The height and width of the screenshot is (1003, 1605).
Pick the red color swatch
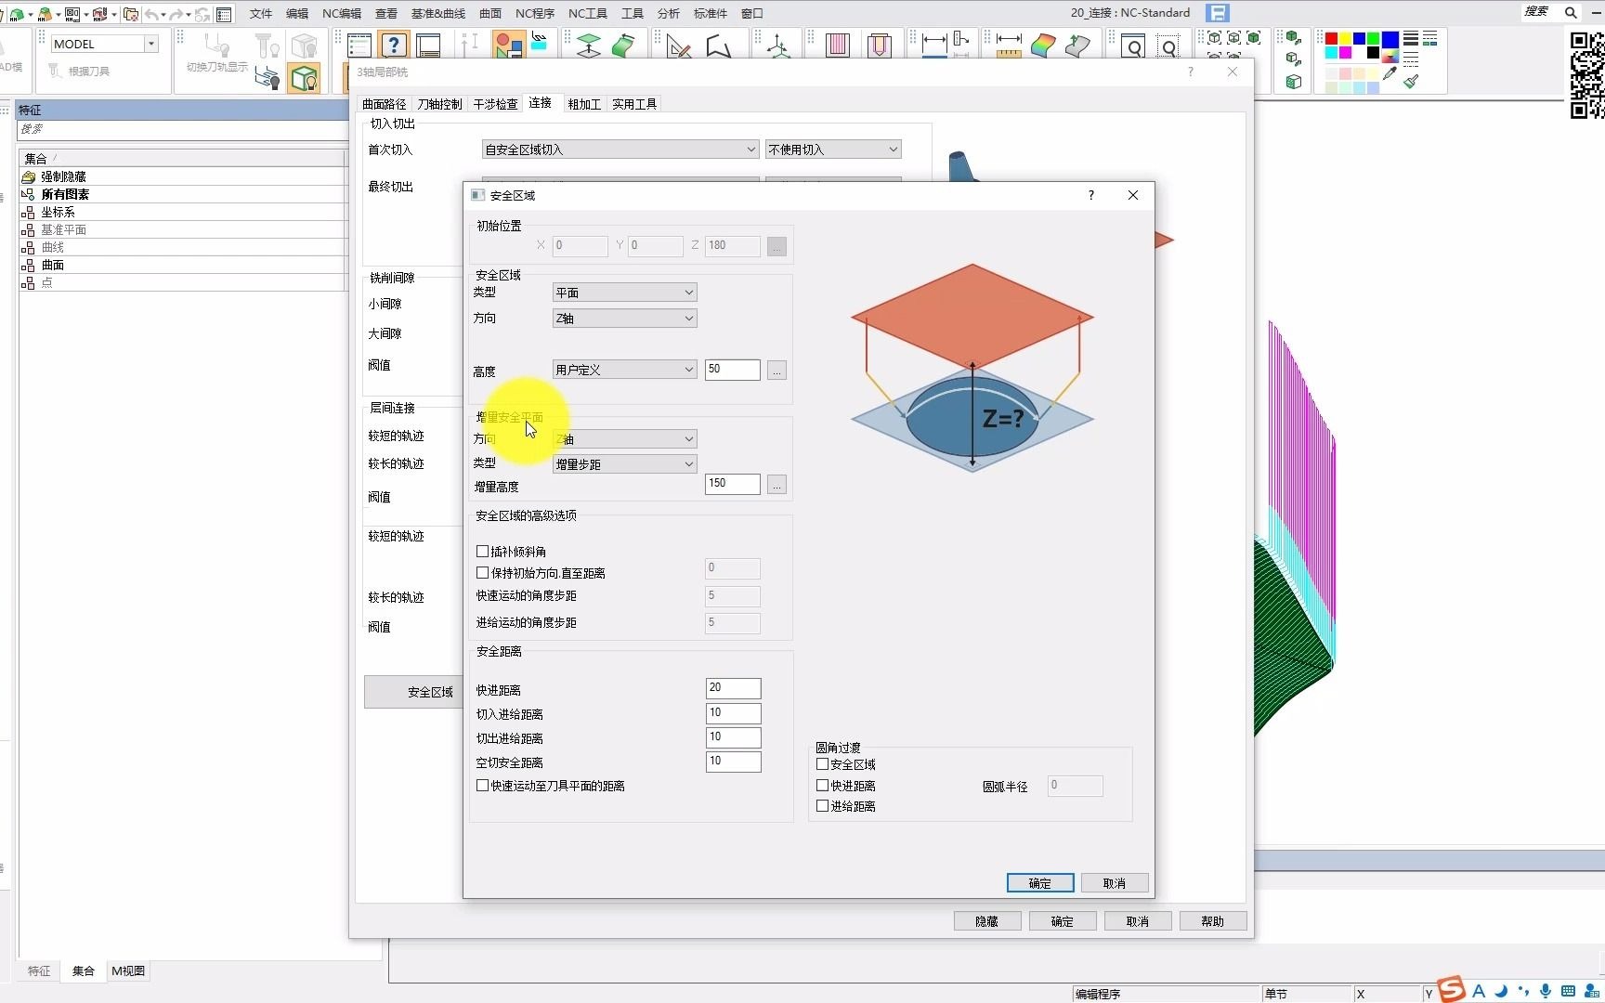pyautogui.click(x=1331, y=39)
